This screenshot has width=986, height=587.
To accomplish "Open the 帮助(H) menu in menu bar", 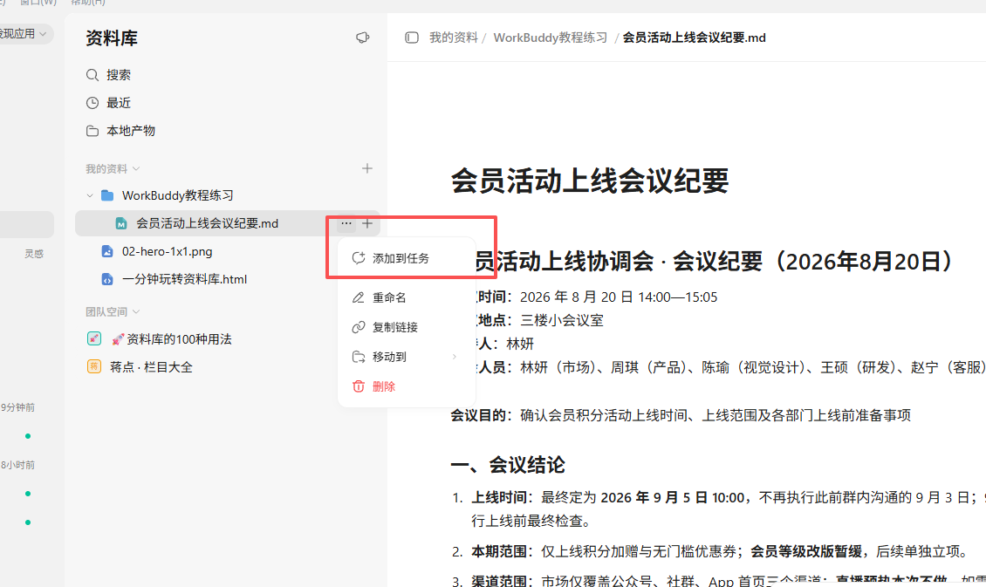I will pos(88,3).
